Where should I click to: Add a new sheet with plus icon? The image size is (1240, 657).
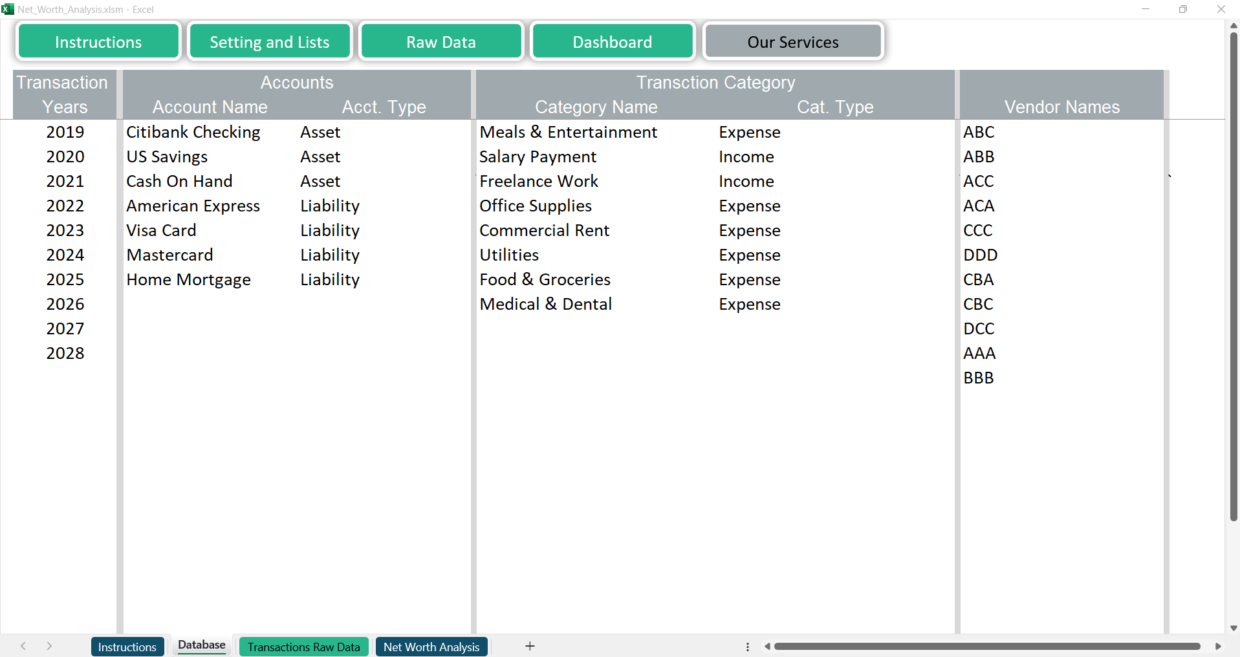coord(529,646)
